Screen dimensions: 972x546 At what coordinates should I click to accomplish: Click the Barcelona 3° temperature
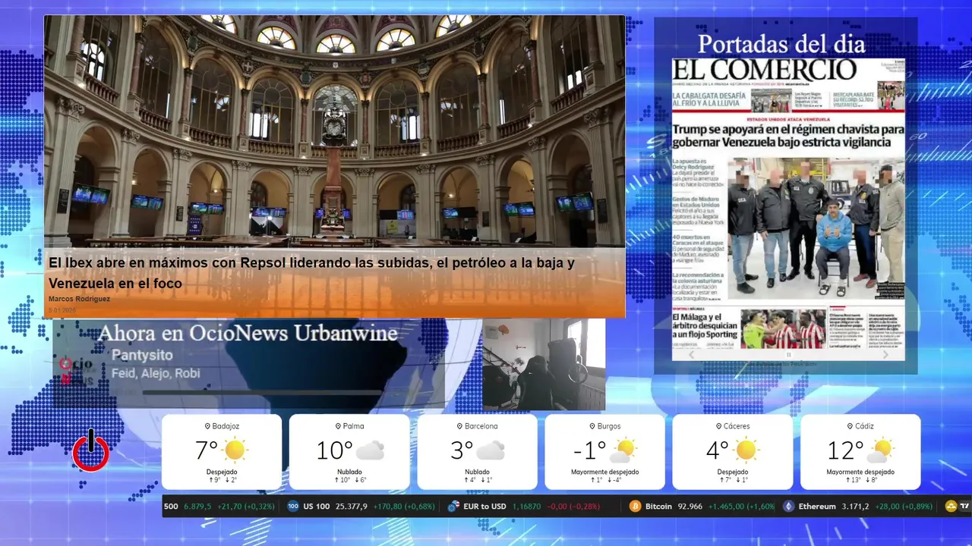pos(462,450)
